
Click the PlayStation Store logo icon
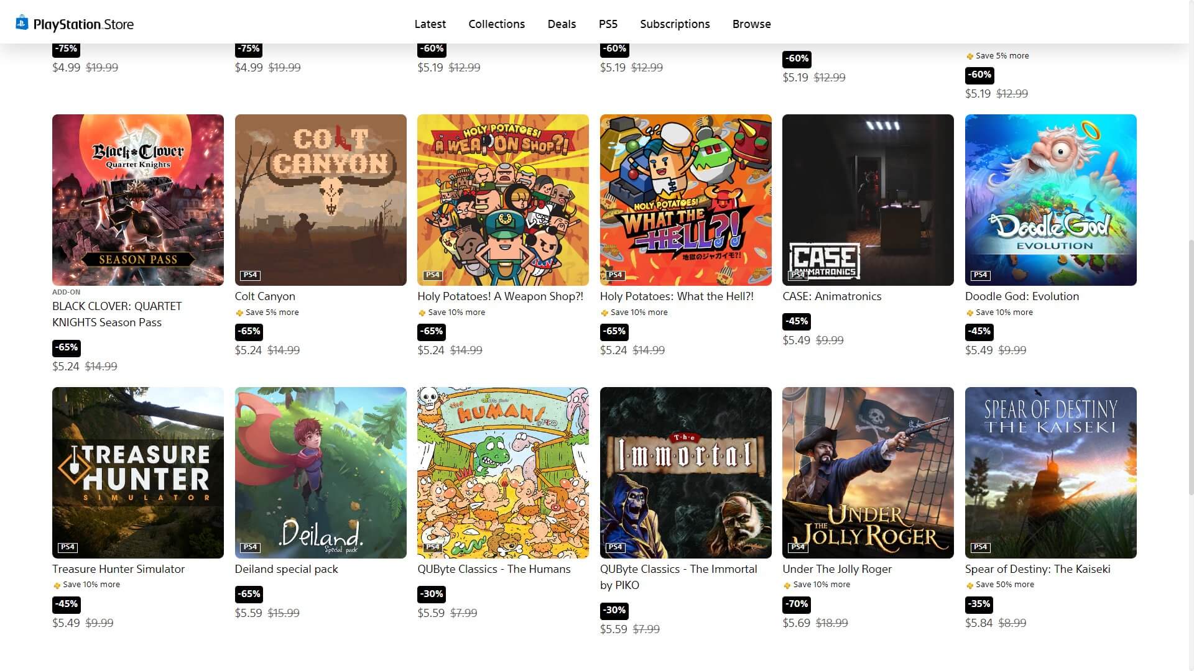coord(22,23)
